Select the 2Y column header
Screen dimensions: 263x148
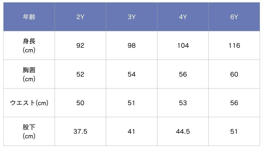click(x=80, y=17)
